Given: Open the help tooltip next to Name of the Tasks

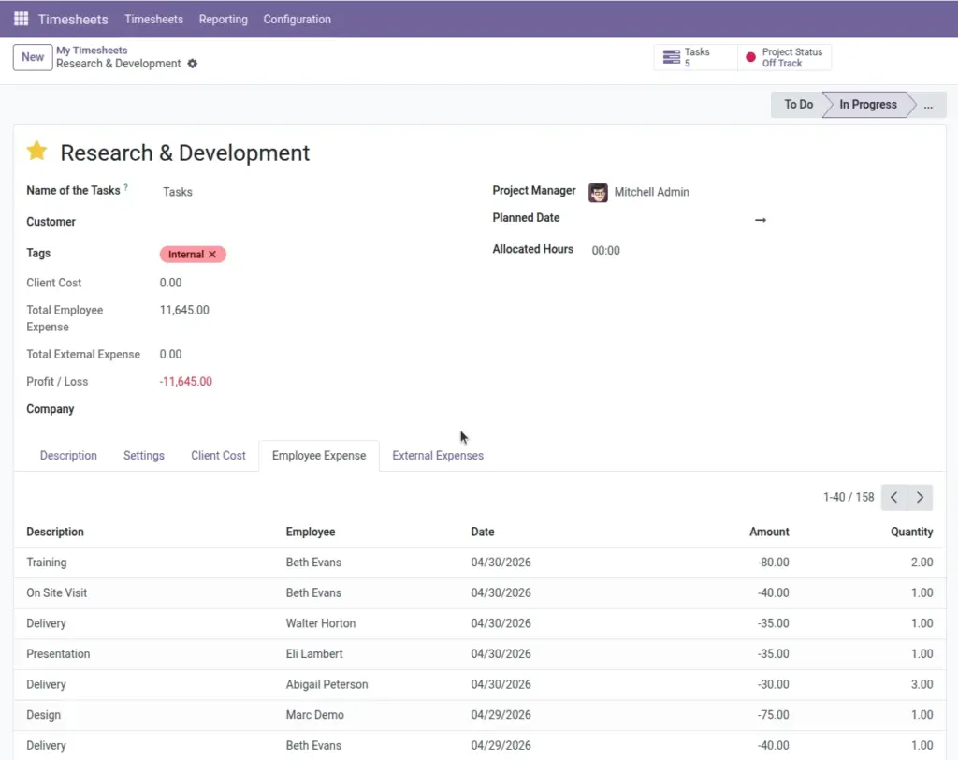Looking at the screenshot, I should (126, 188).
